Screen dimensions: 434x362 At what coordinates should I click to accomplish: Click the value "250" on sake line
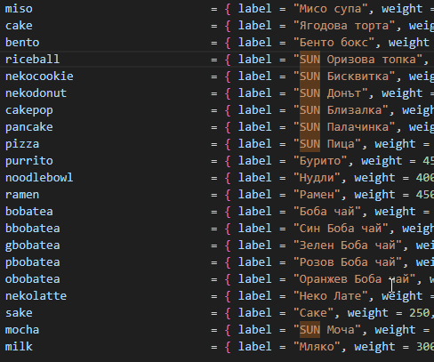coord(420,313)
